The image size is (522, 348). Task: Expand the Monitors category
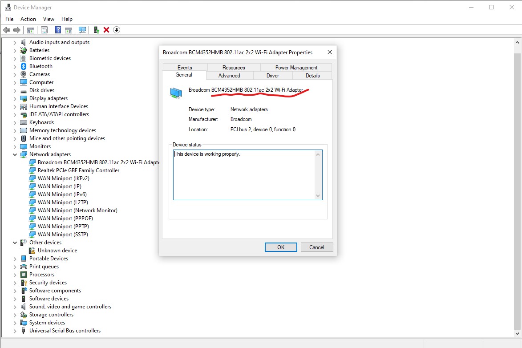pyautogui.click(x=15, y=146)
